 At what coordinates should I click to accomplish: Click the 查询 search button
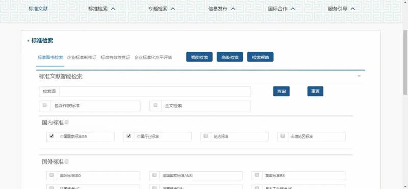282,91
